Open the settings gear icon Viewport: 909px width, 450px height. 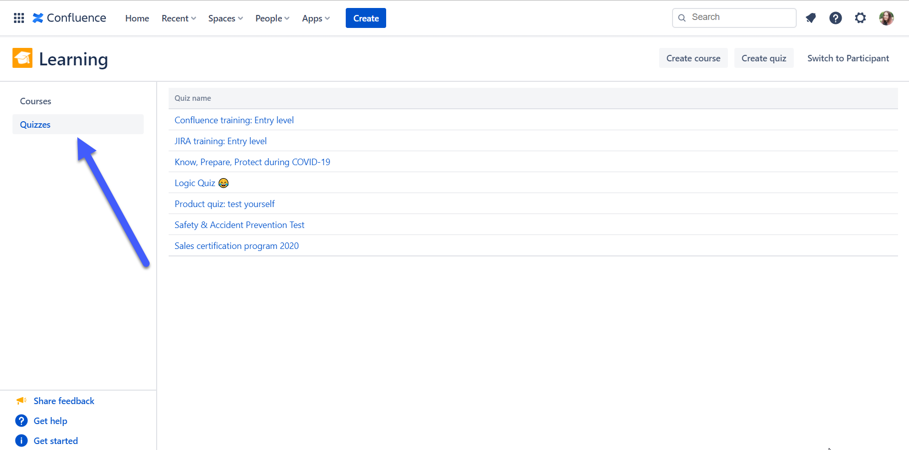click(861, 18)
